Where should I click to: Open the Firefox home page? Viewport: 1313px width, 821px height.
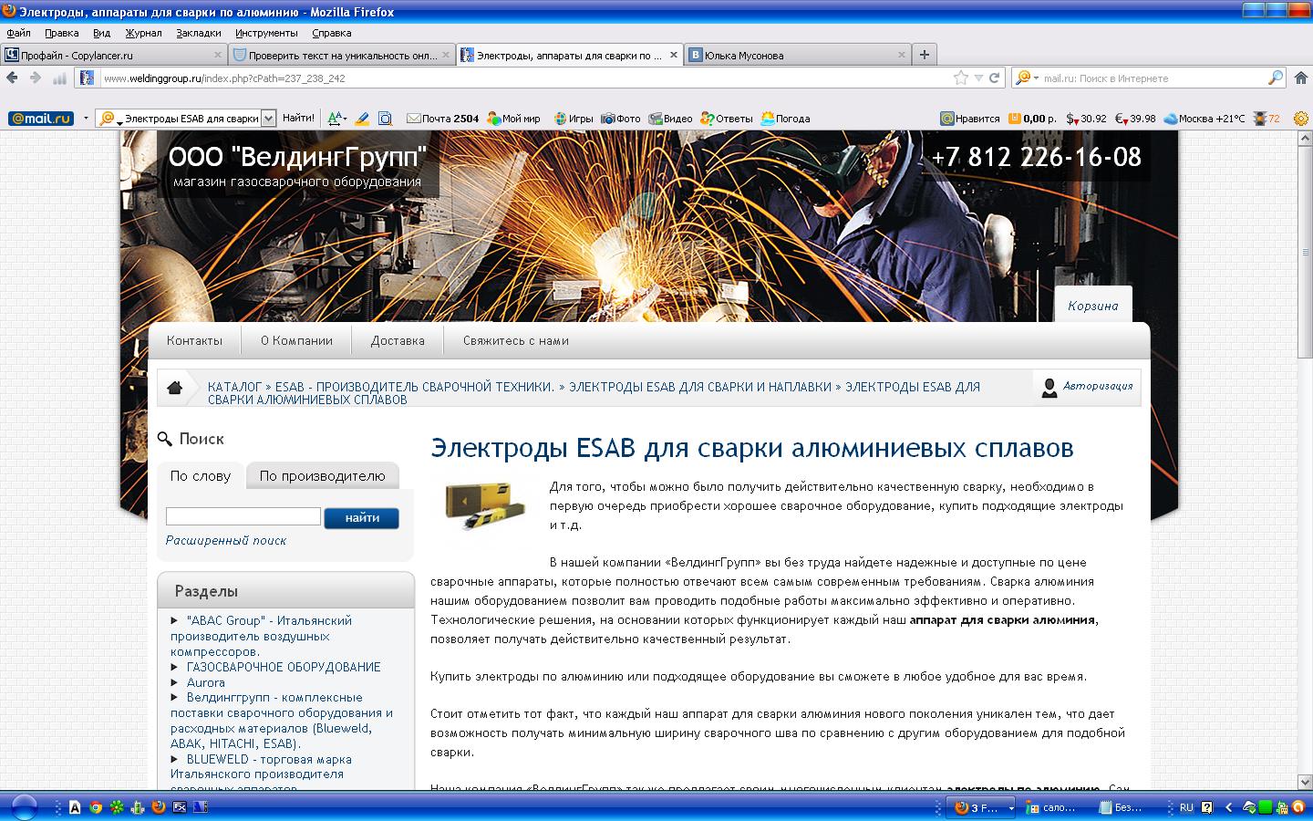point(1301,78)
